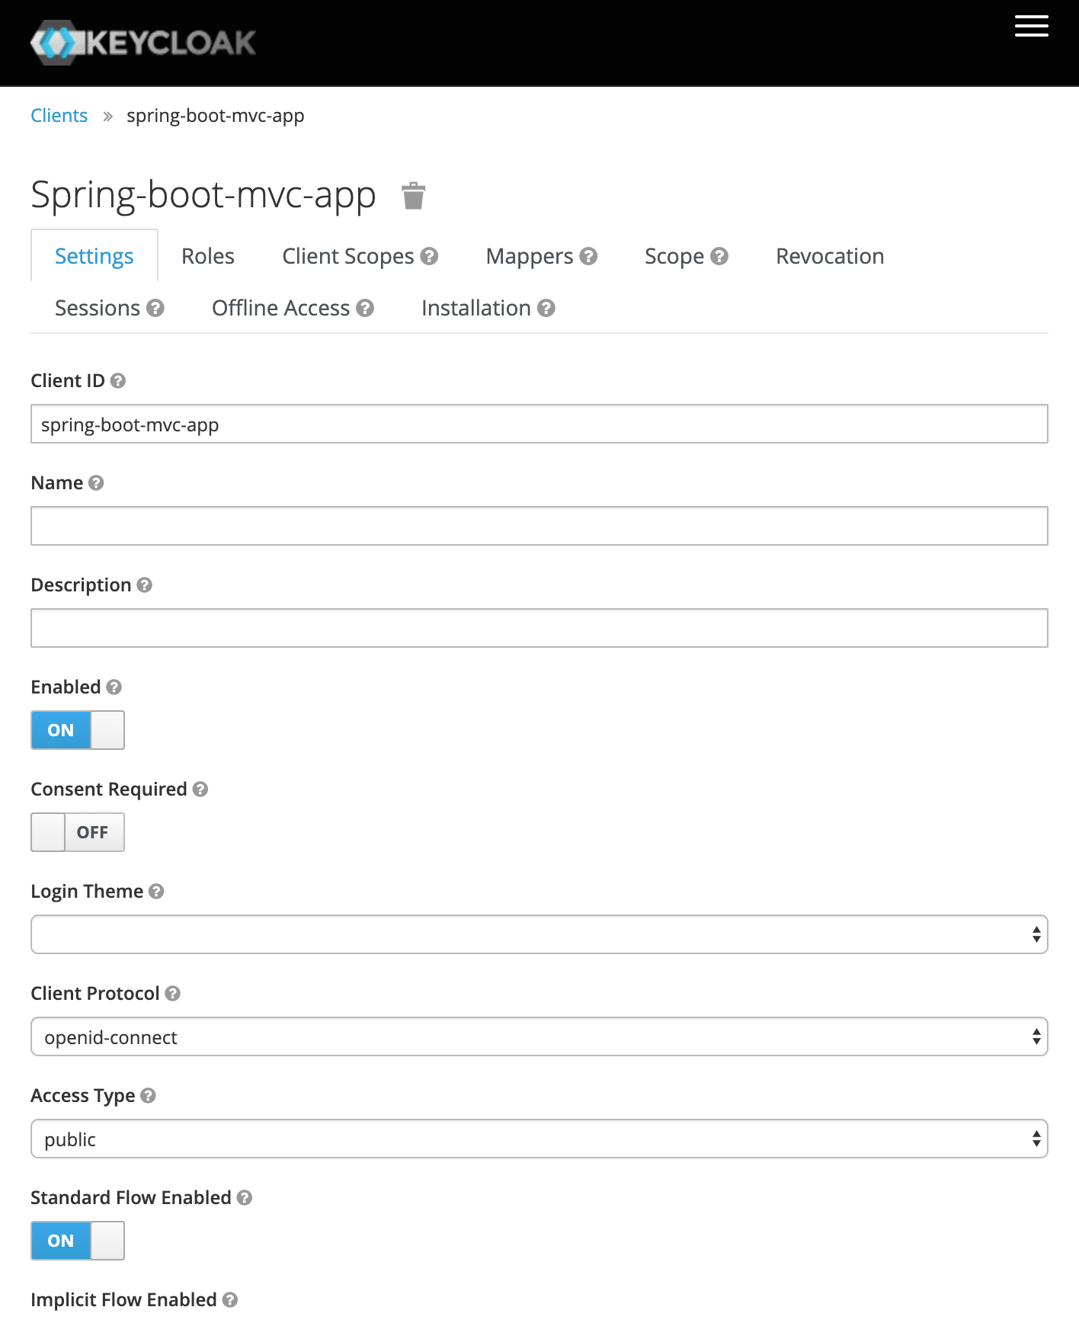1079x1323 pixels.
Task: Click Standard Flow Enabled help icon
Action: [244, 1197]
